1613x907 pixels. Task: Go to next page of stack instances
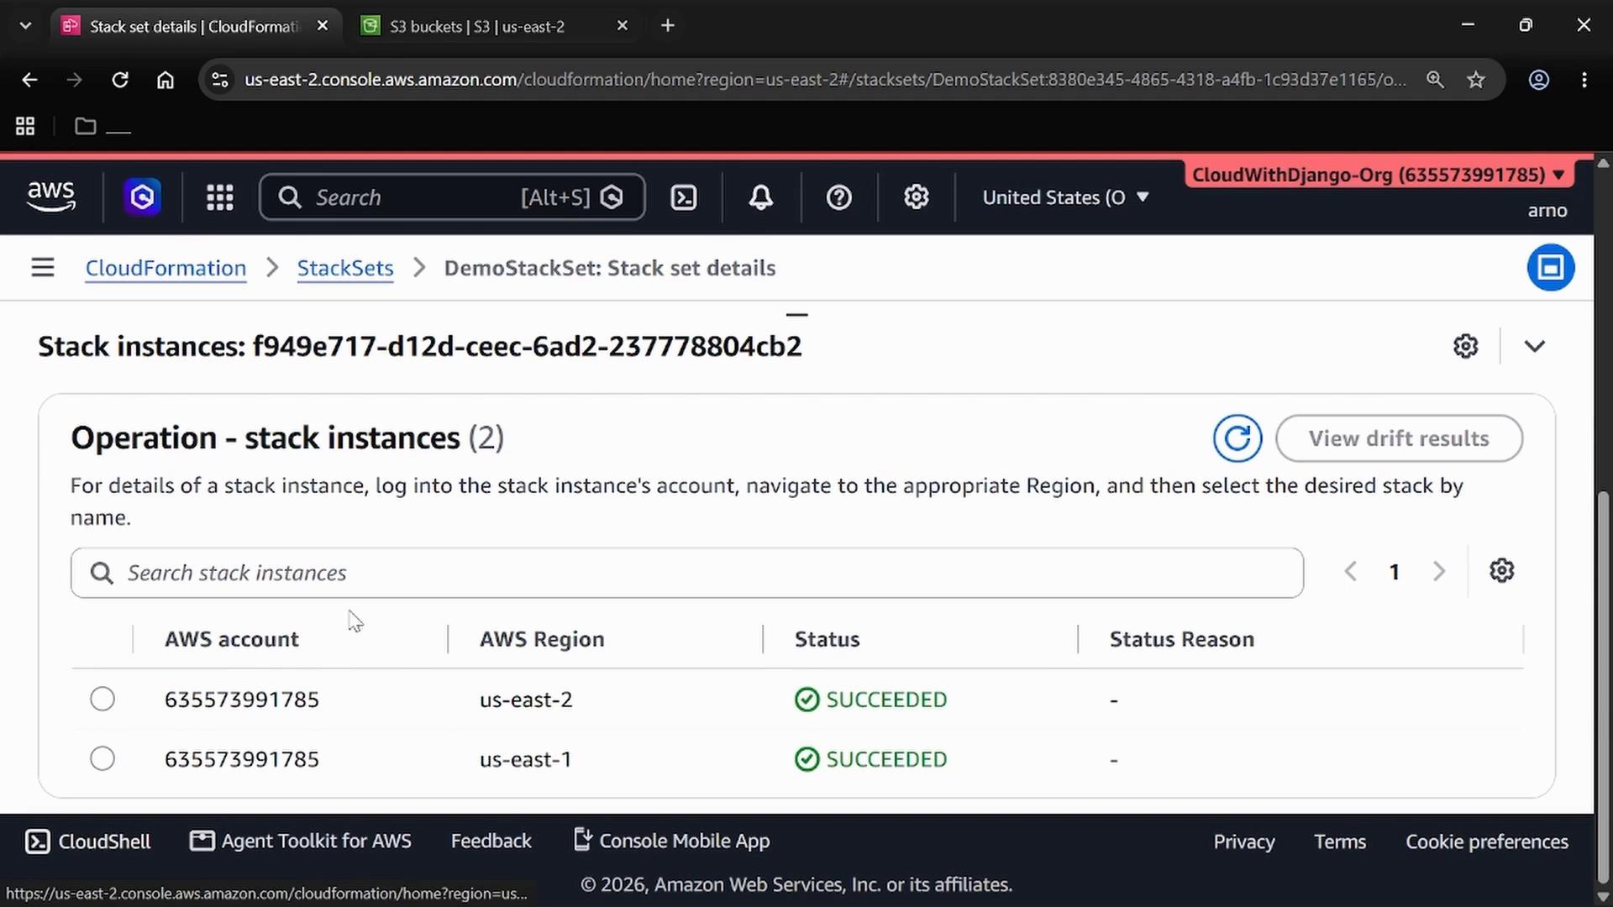[x=1439, y=572]
